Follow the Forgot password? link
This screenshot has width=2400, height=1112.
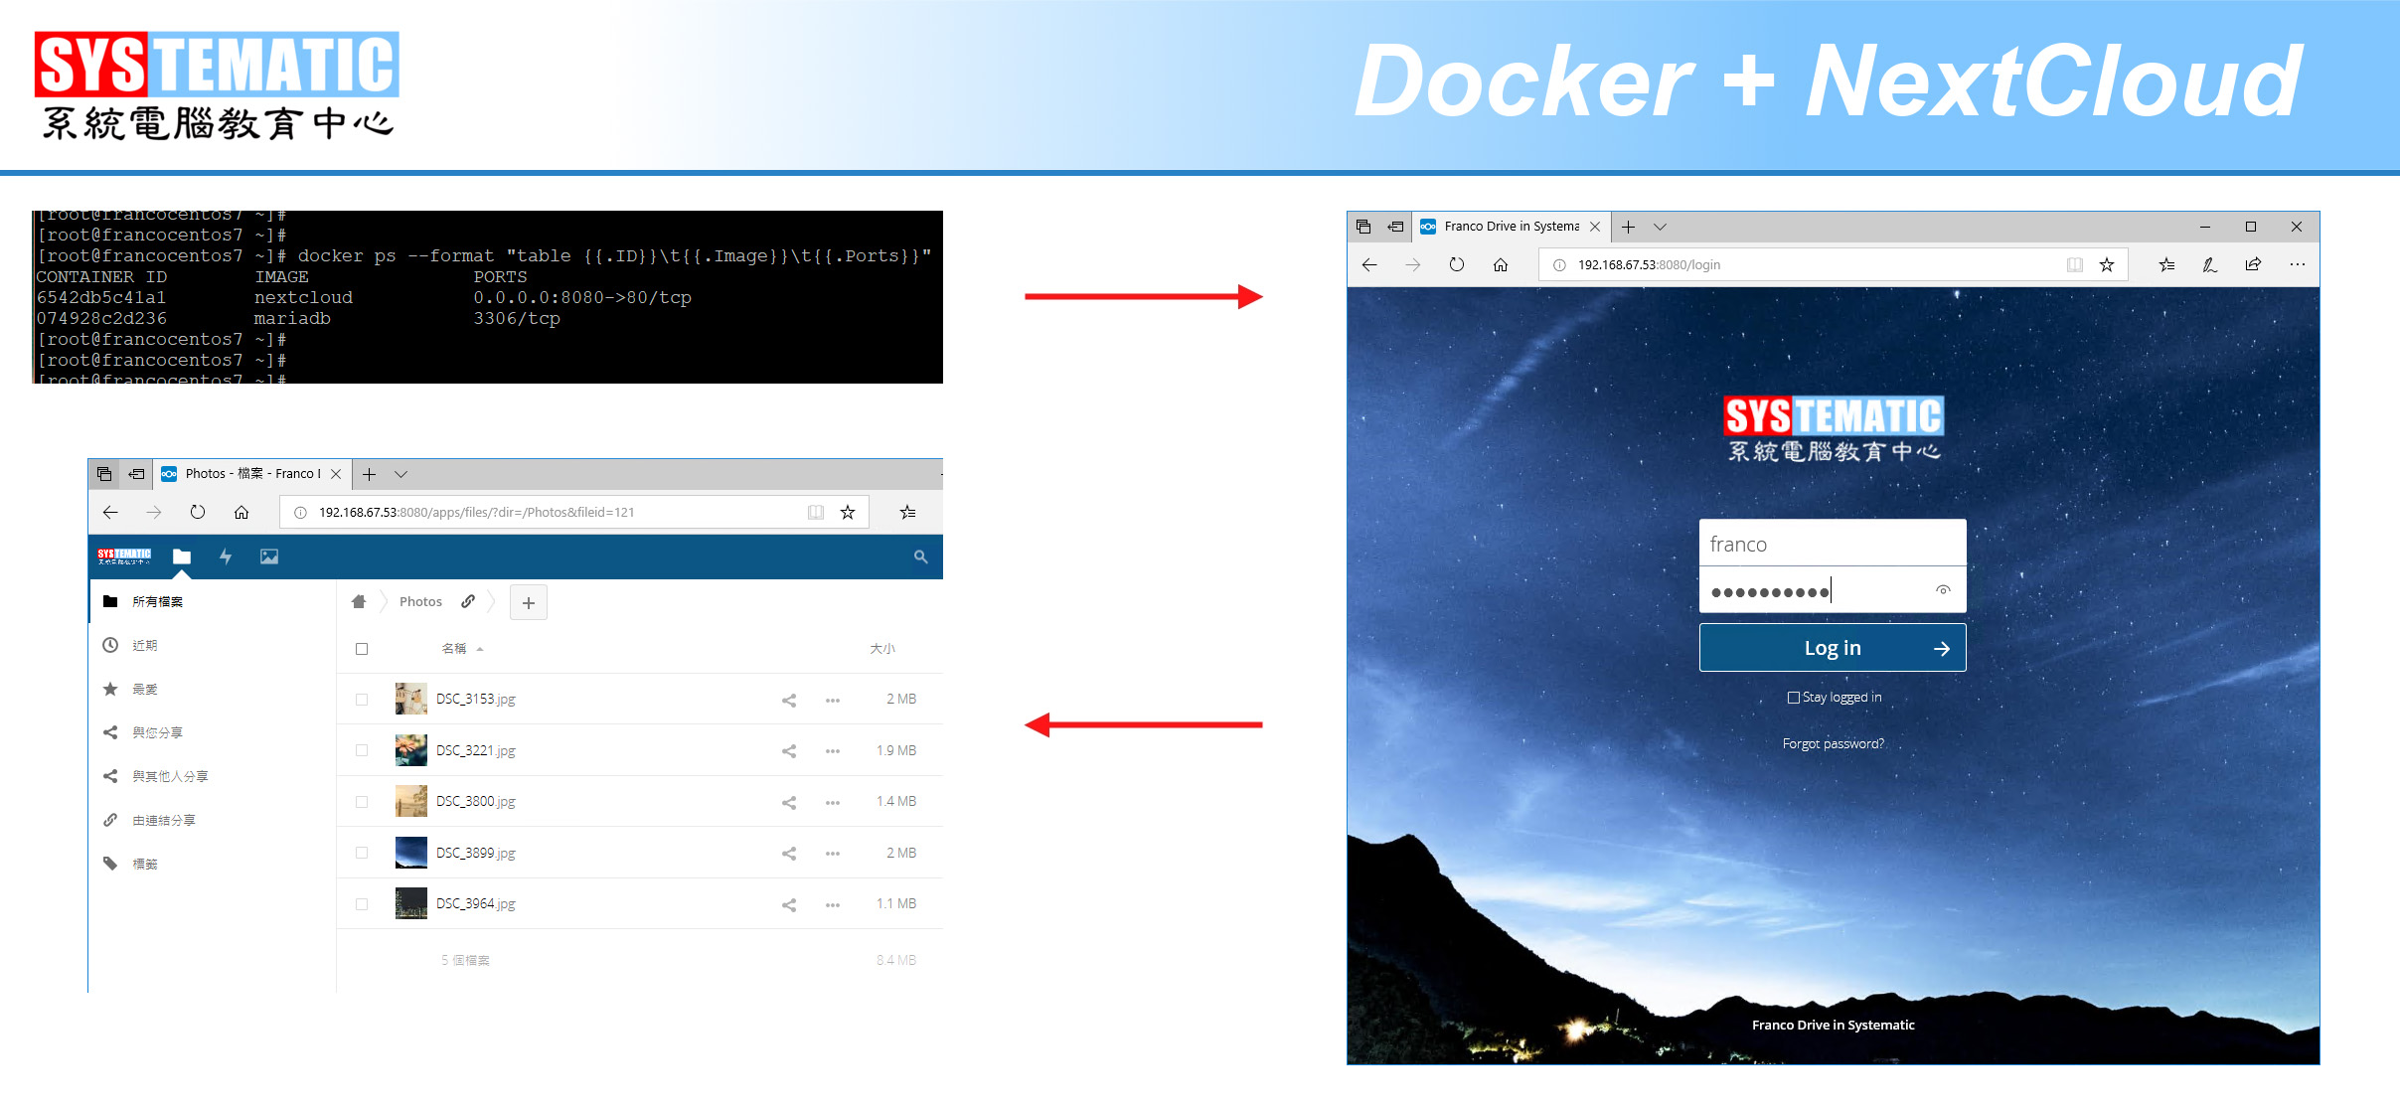click(1833, 743)
